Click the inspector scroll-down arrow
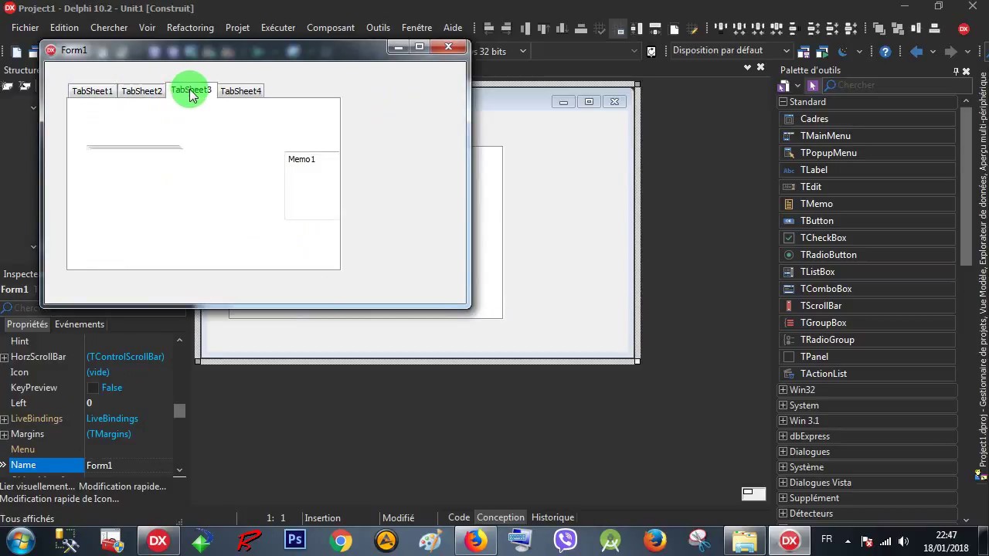This screenshot has width=989, height=556. coord(179,470)
